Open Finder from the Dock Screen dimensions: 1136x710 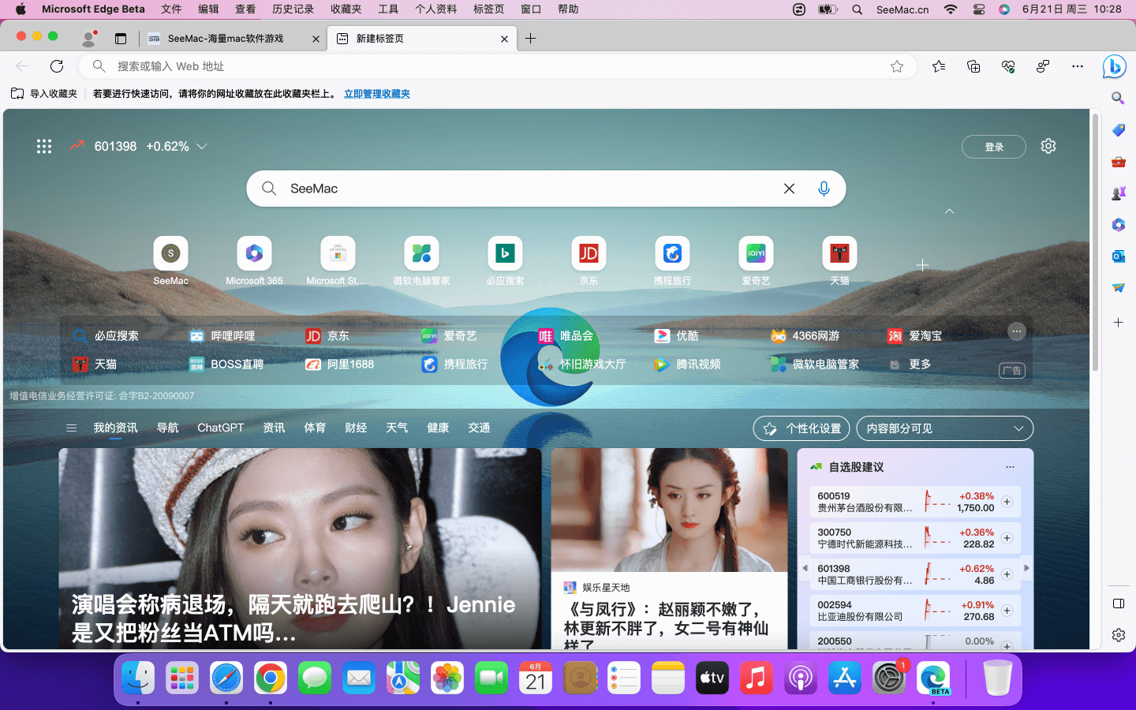point(138,678)
